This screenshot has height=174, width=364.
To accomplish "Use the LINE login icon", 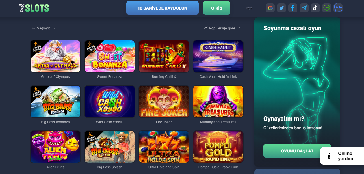I will click(x=327, y=8).
